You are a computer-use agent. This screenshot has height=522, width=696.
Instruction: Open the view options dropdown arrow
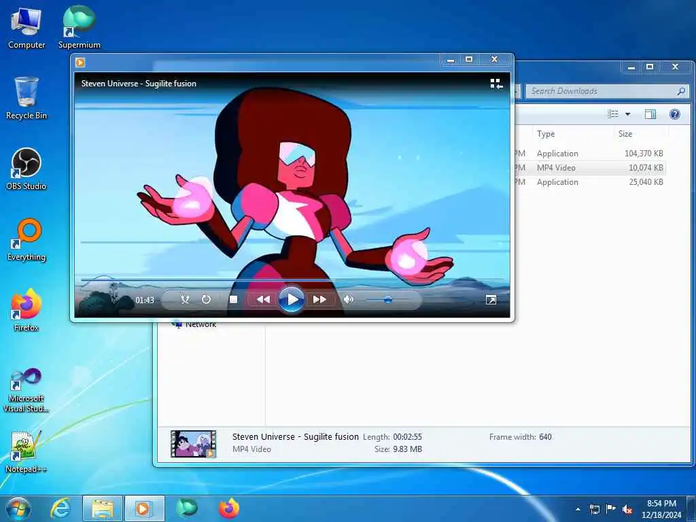627,114
